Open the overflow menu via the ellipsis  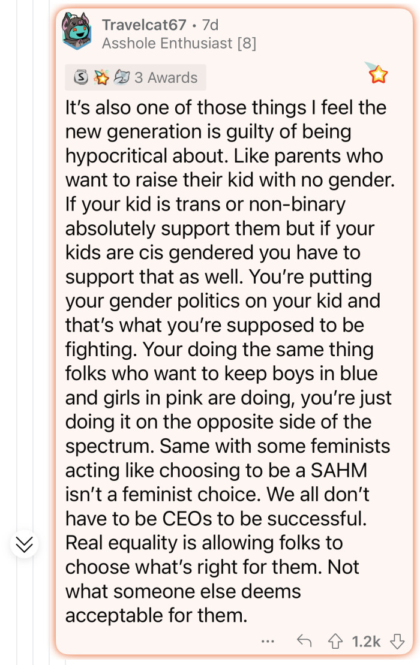pos(268,642)
